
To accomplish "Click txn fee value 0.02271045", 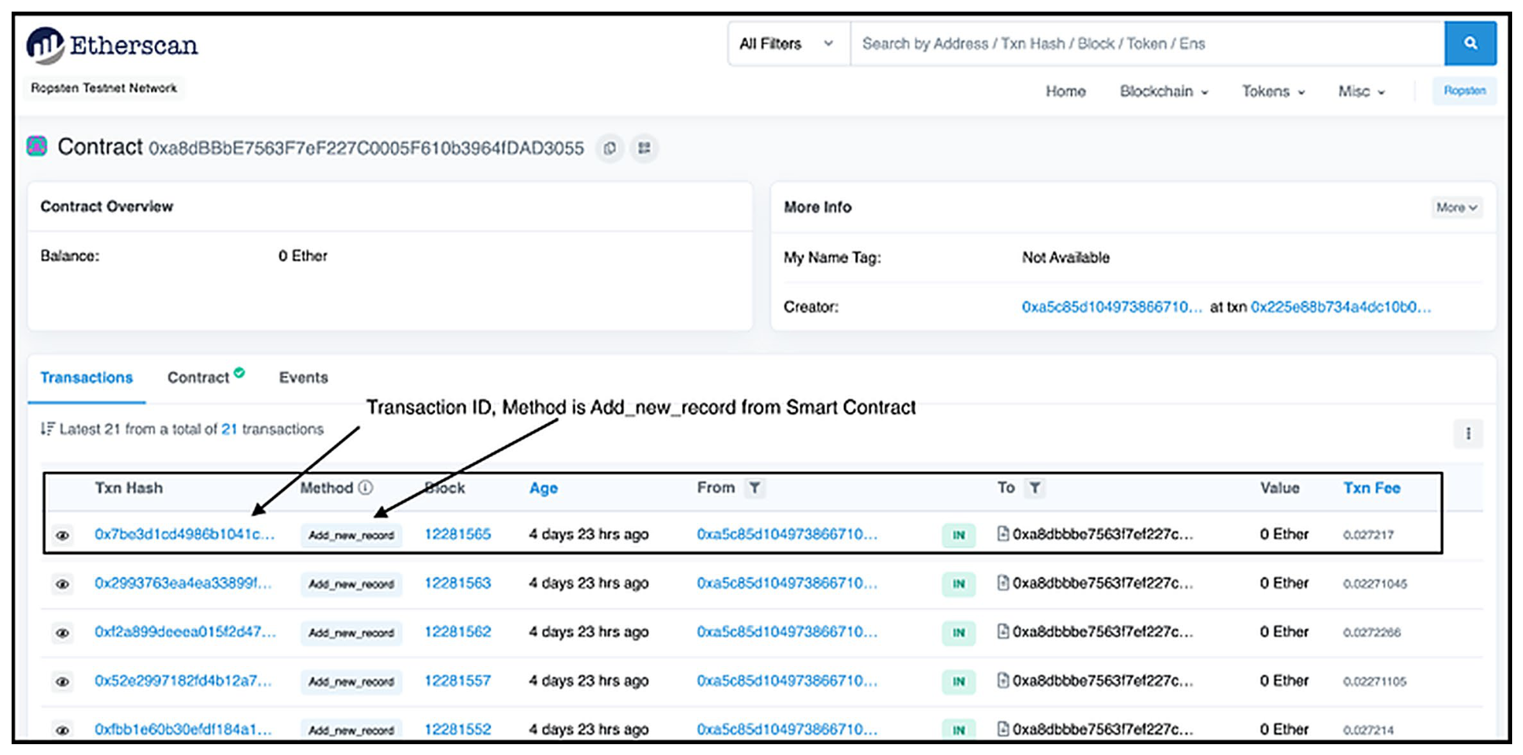I will pos(1375,583).
